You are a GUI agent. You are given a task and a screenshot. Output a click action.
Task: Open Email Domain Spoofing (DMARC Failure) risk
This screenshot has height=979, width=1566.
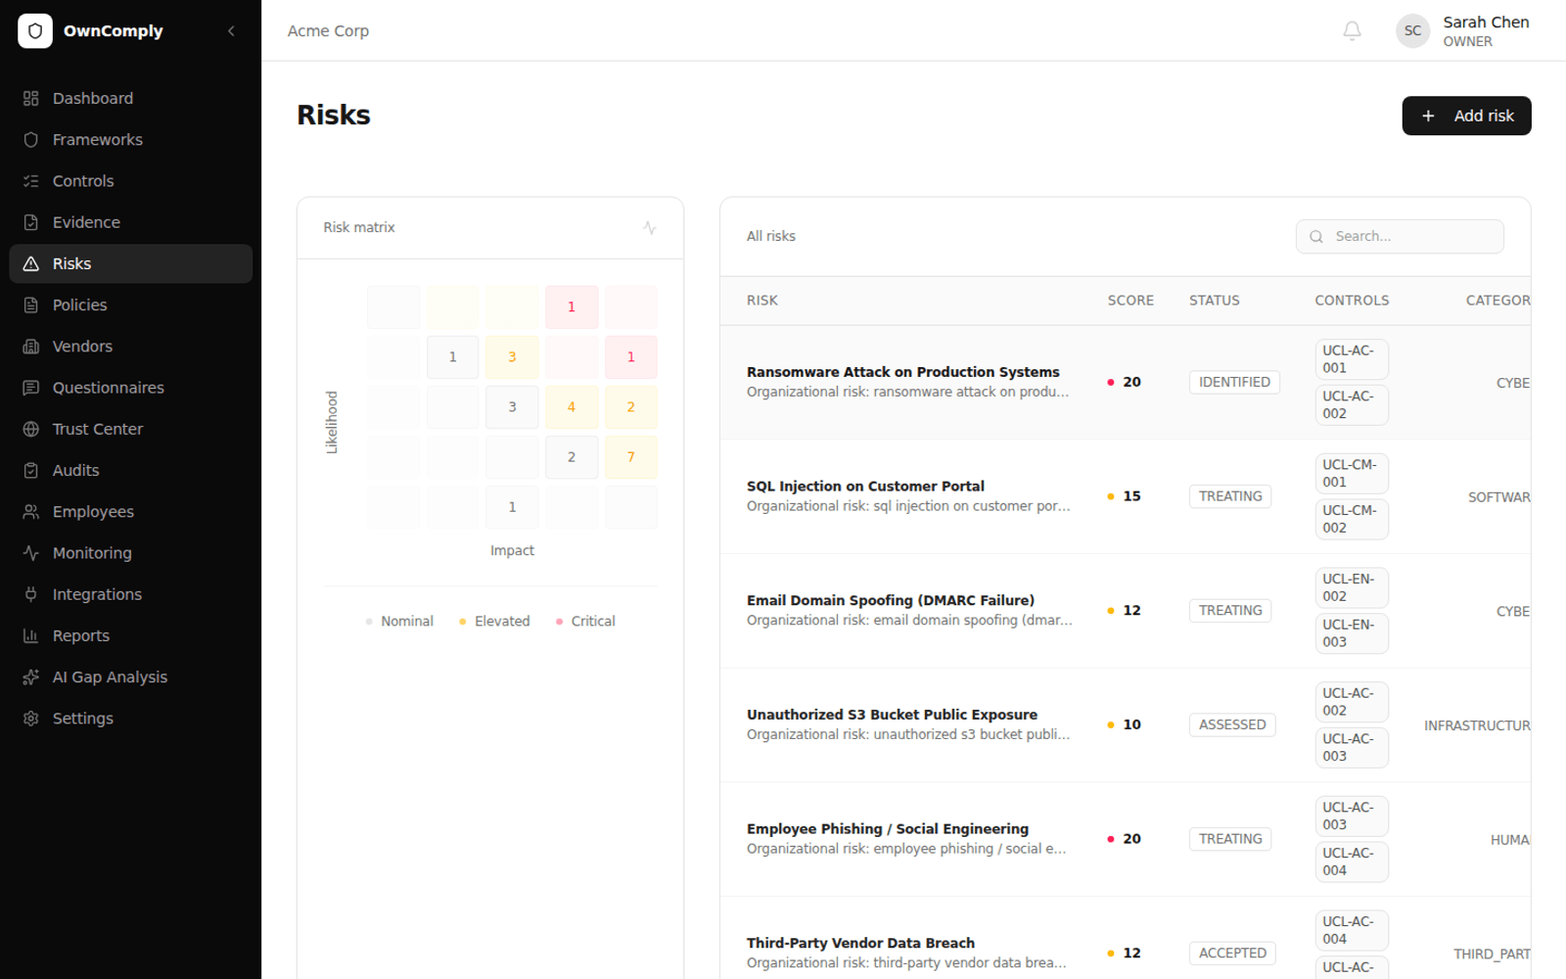pyautogui.click(x=890, y=601)
